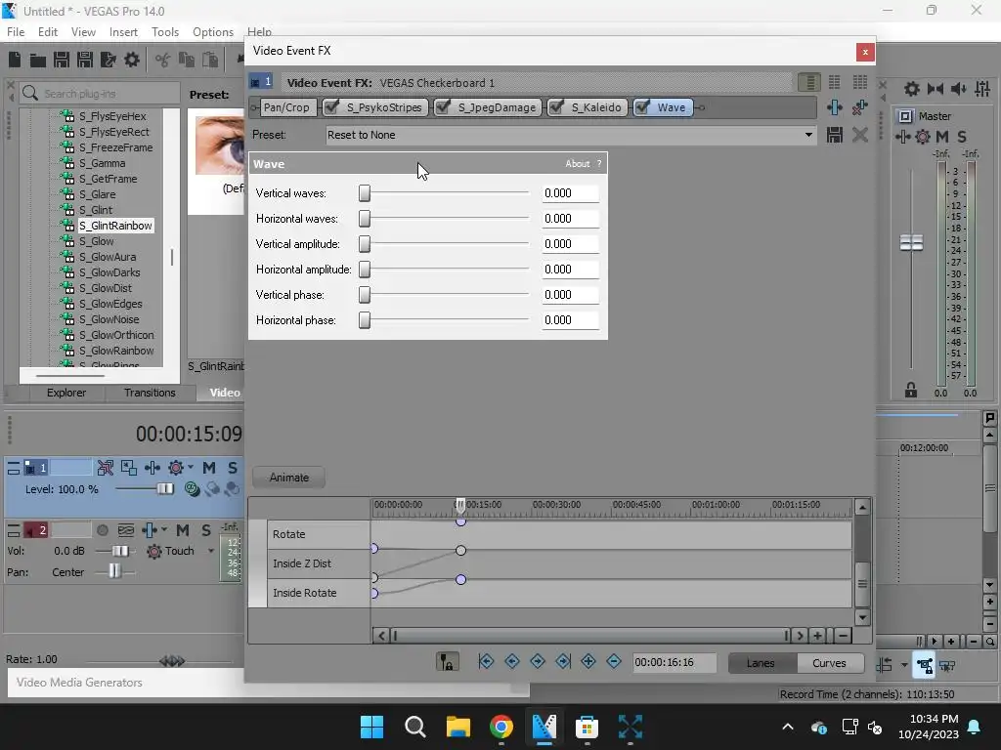The width and height of the screenshot is (1001, 750).
Task: Disable the S_JpegDamage effect checkbox
Action: click(443, 107)
